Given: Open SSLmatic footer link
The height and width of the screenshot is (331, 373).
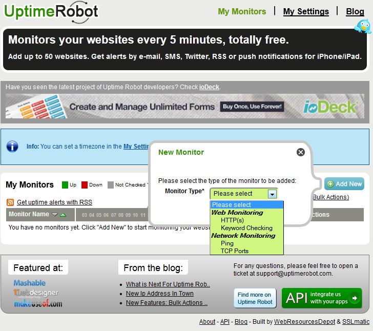Looking at the screenshot, I should (356, 322).
